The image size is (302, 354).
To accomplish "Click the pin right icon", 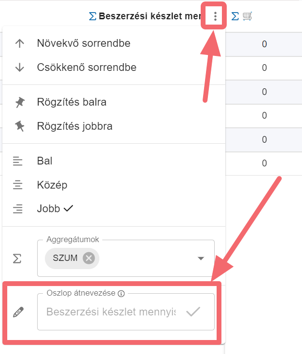I will (19, 126).
